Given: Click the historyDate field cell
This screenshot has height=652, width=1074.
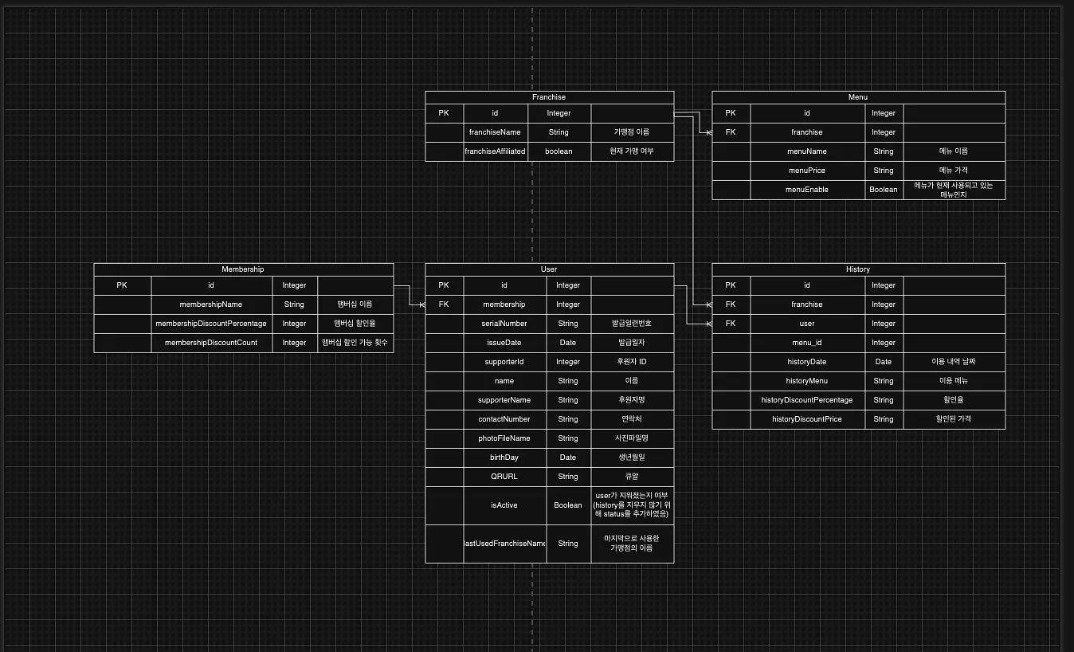Looking at the screenshot, I should point(807,362).
